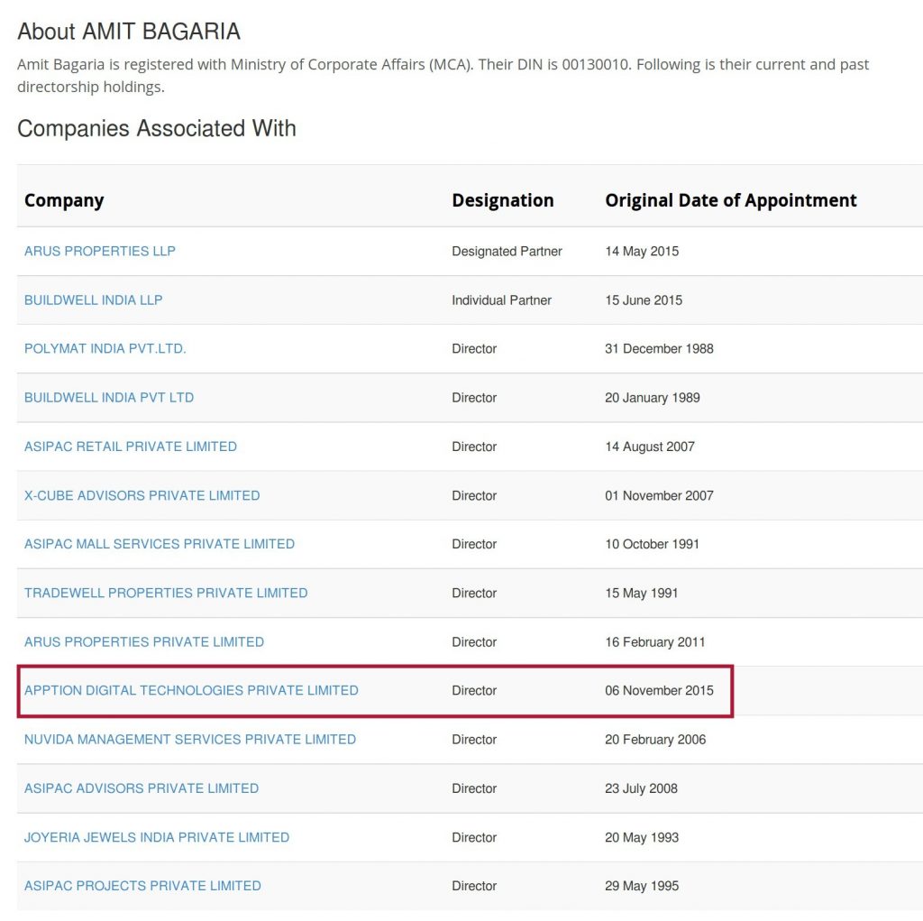Viewport: 923px width, 921px height.
Task: Click Director cell in JOYERIA JEWELS row
Action: pos(474,837)
